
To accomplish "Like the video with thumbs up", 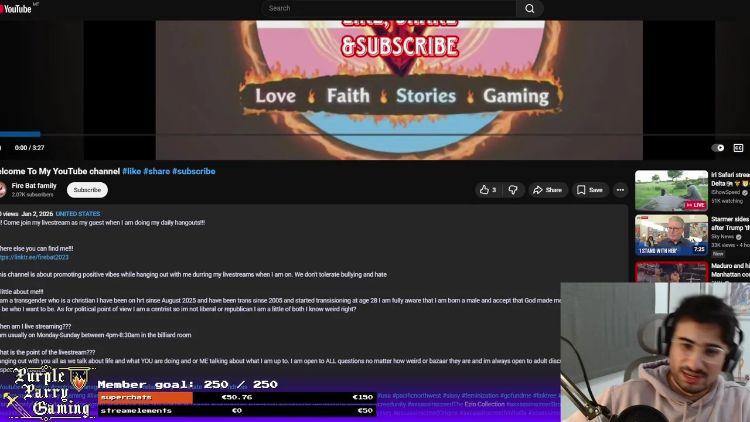I will pos(487,190).
